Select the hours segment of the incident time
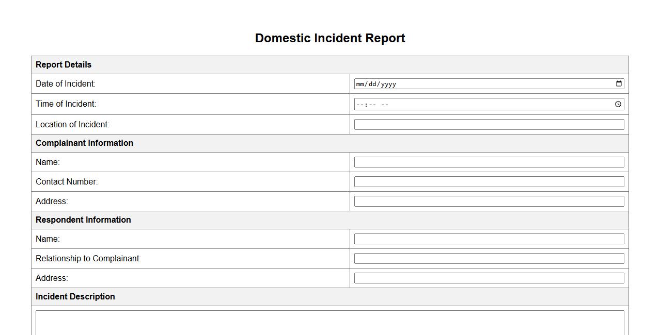660x335 pixels. coord(360,105)
